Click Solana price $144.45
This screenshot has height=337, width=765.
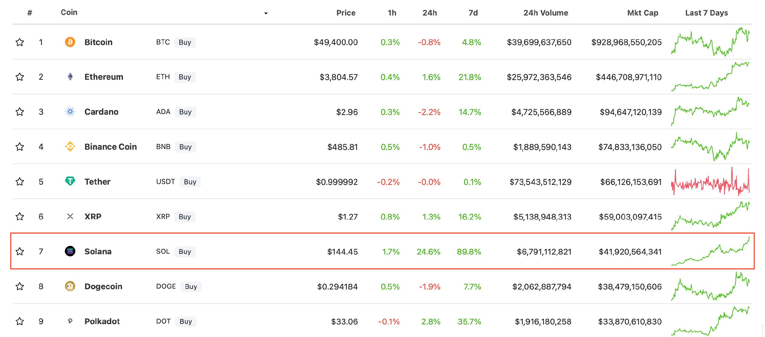point(342,252)
